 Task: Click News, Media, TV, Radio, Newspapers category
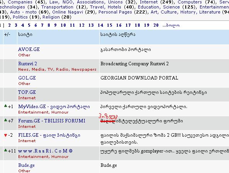tap(57, 70)
